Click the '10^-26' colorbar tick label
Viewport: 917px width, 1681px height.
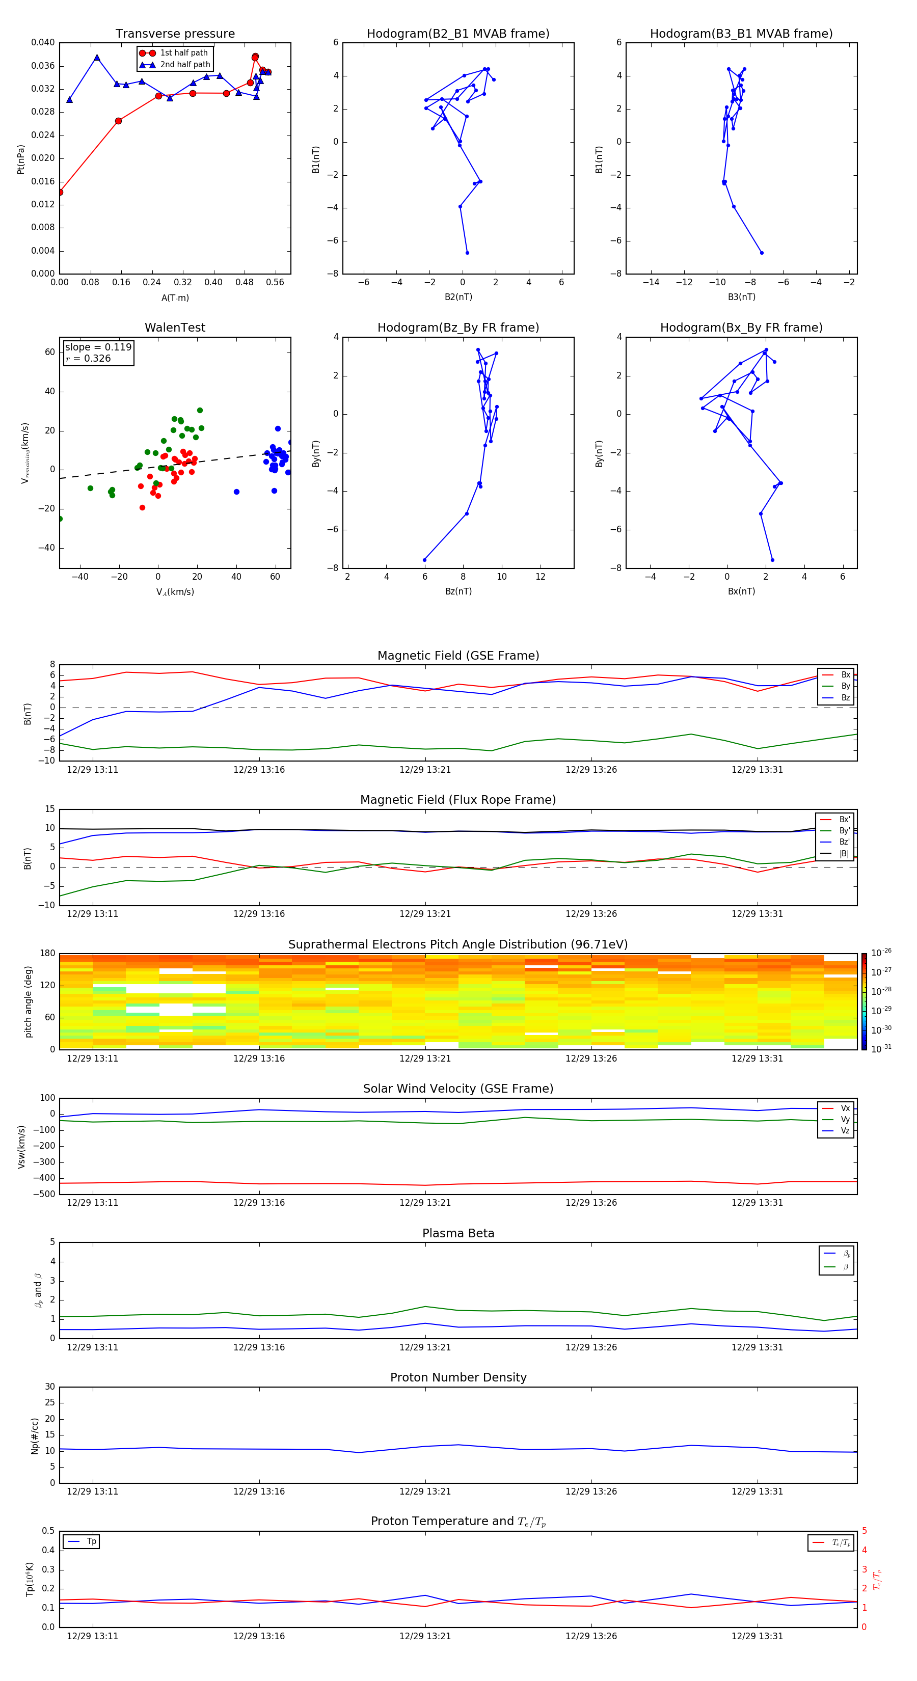point(881,953)
